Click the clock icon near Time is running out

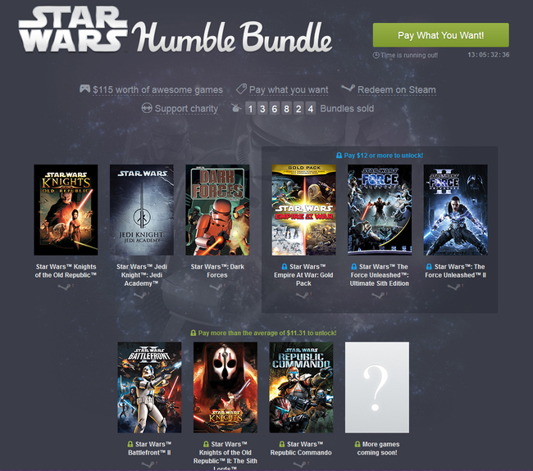pyautogui.click(x=376, y=55)
